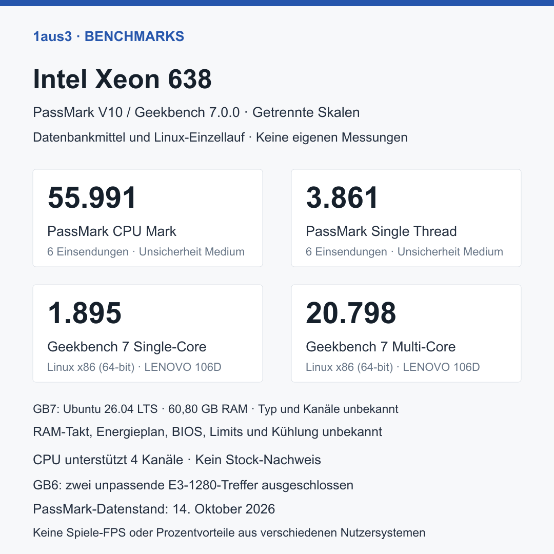Screen dimensions: 554x554
Task: Select the 1.895 score value
Action: (85, 313)
